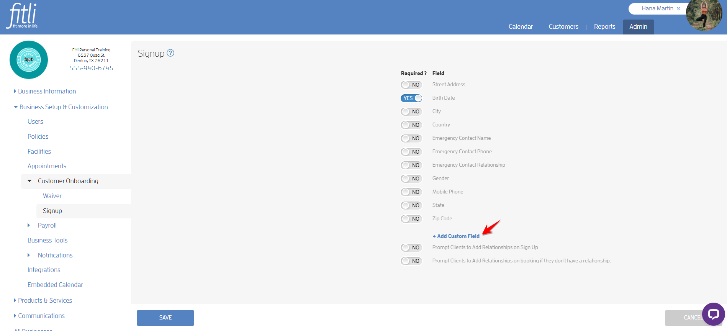727x331 pixels.
Task: Open the Signup help question icon
Action: pos(170,53)
